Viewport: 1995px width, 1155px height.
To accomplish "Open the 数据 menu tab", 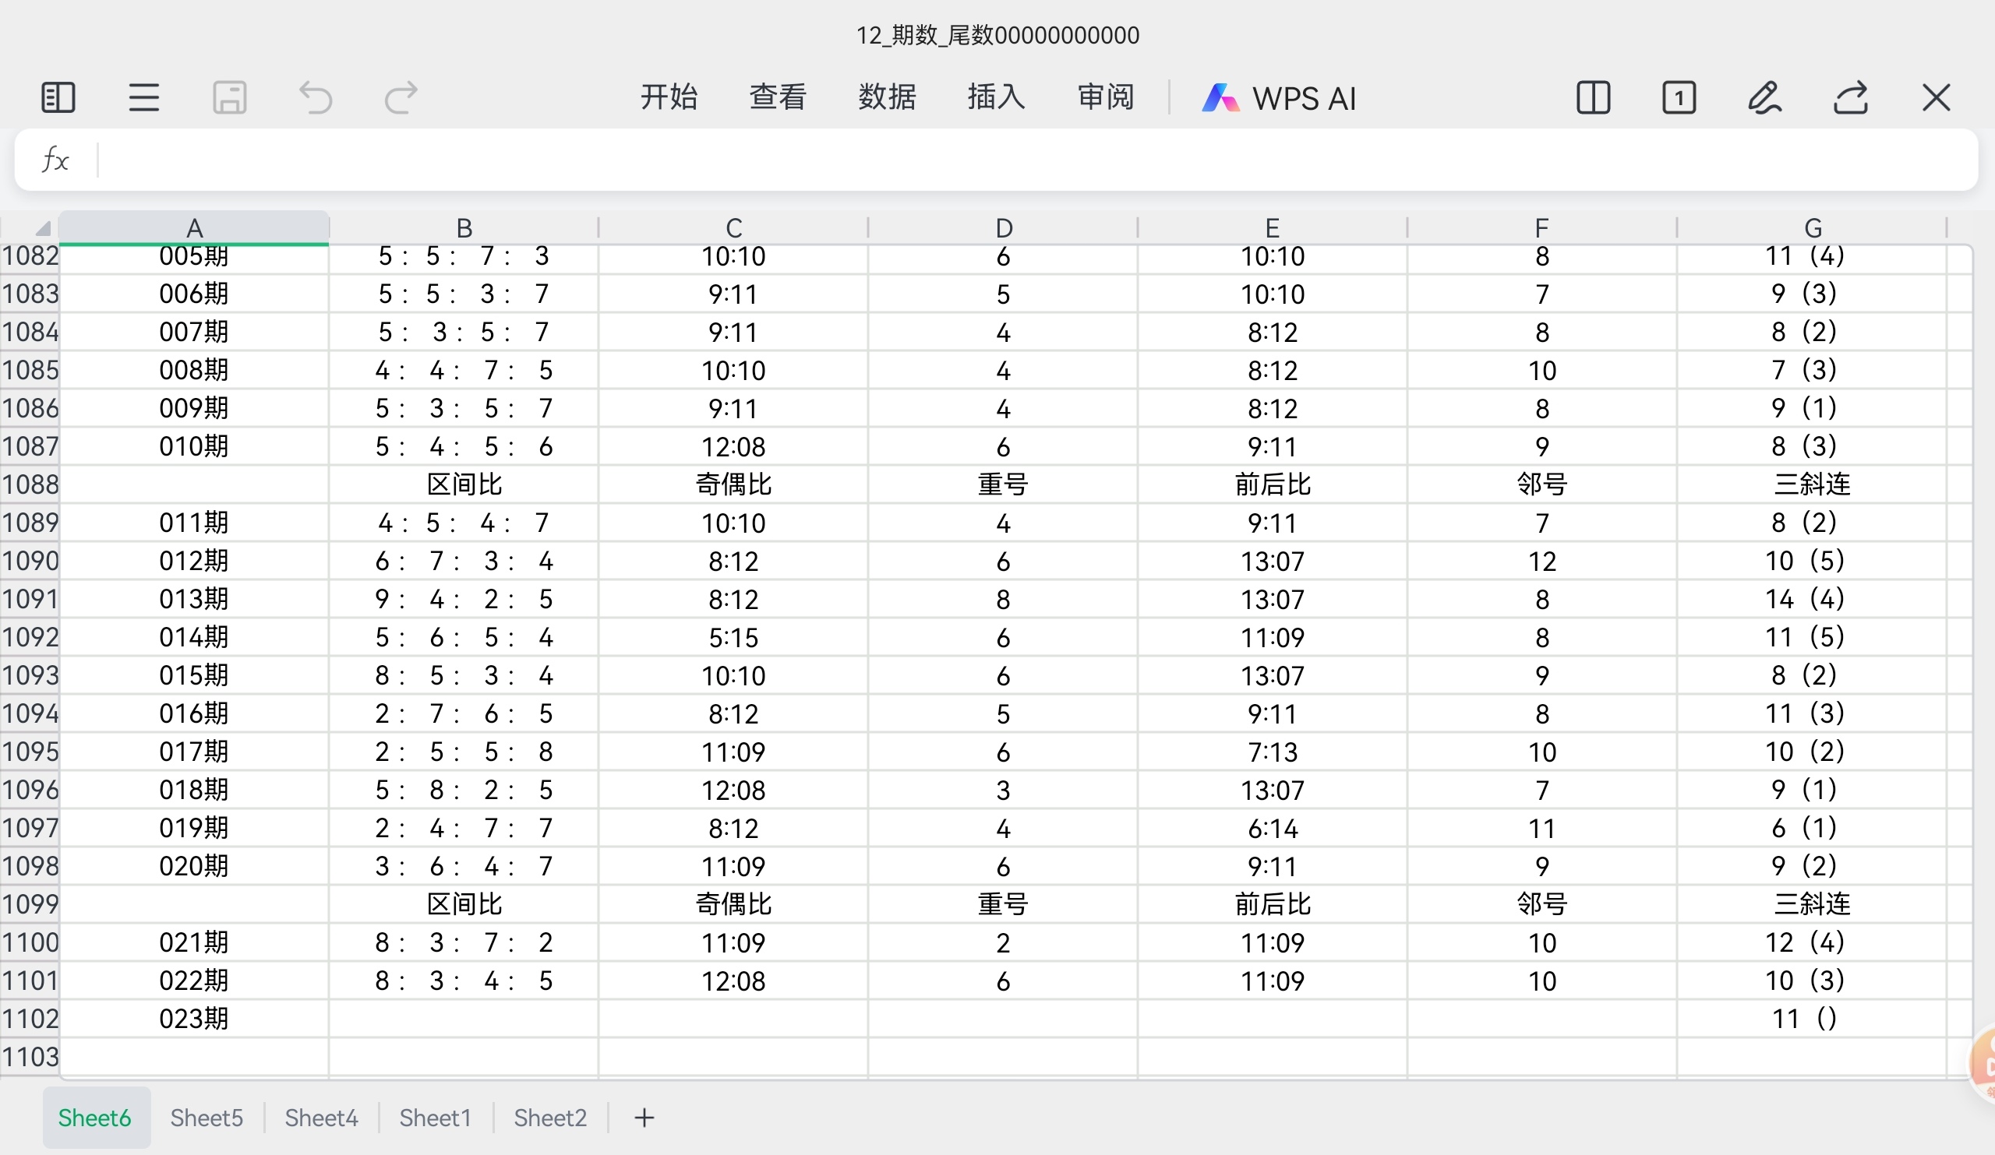I will [887, 97].
